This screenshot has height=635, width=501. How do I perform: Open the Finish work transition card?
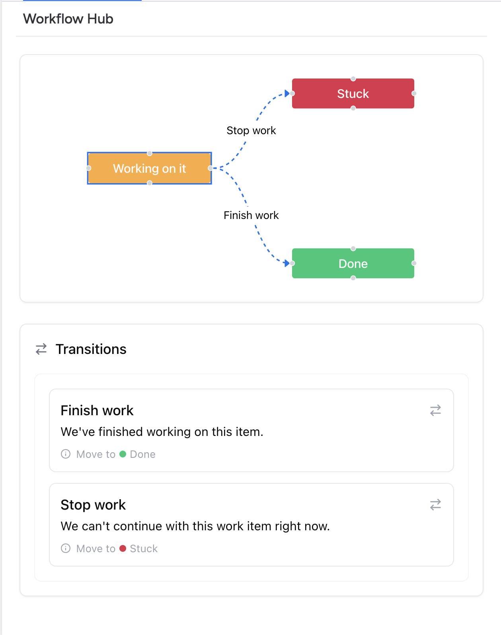coord(251,430)
